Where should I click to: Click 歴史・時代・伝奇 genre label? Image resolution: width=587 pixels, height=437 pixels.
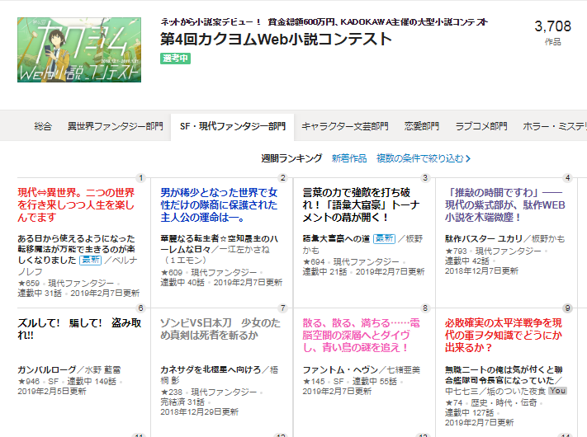(504, 403)
